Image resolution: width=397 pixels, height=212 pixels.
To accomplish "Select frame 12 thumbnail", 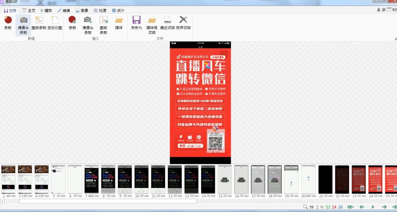I will pyautogui.click(x=175, y=180).
